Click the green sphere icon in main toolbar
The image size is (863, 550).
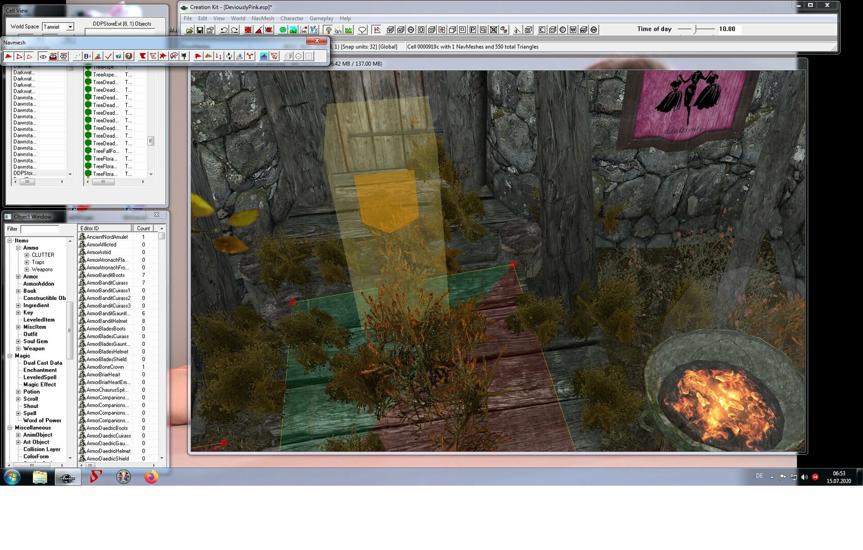pyautogui.click(x=283, y=30)
